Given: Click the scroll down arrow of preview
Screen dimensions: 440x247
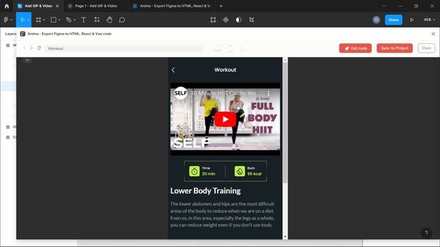Looking at the screenshot, I should [x=285, y=237].
